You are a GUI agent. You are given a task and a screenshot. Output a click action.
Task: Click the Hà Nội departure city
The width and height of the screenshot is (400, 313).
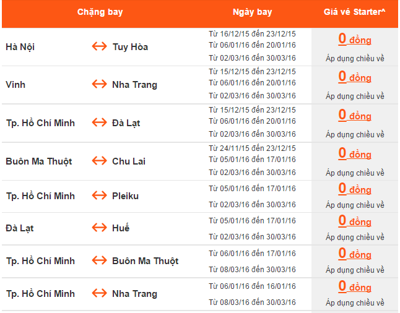[20, 47]
